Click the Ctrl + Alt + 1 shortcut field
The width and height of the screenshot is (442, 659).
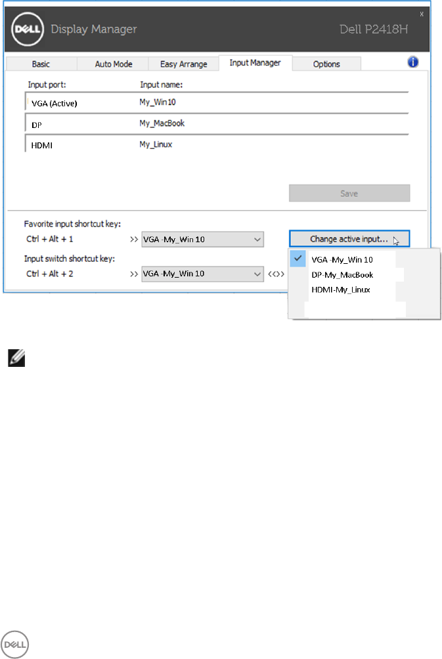[x=50, y=239]
